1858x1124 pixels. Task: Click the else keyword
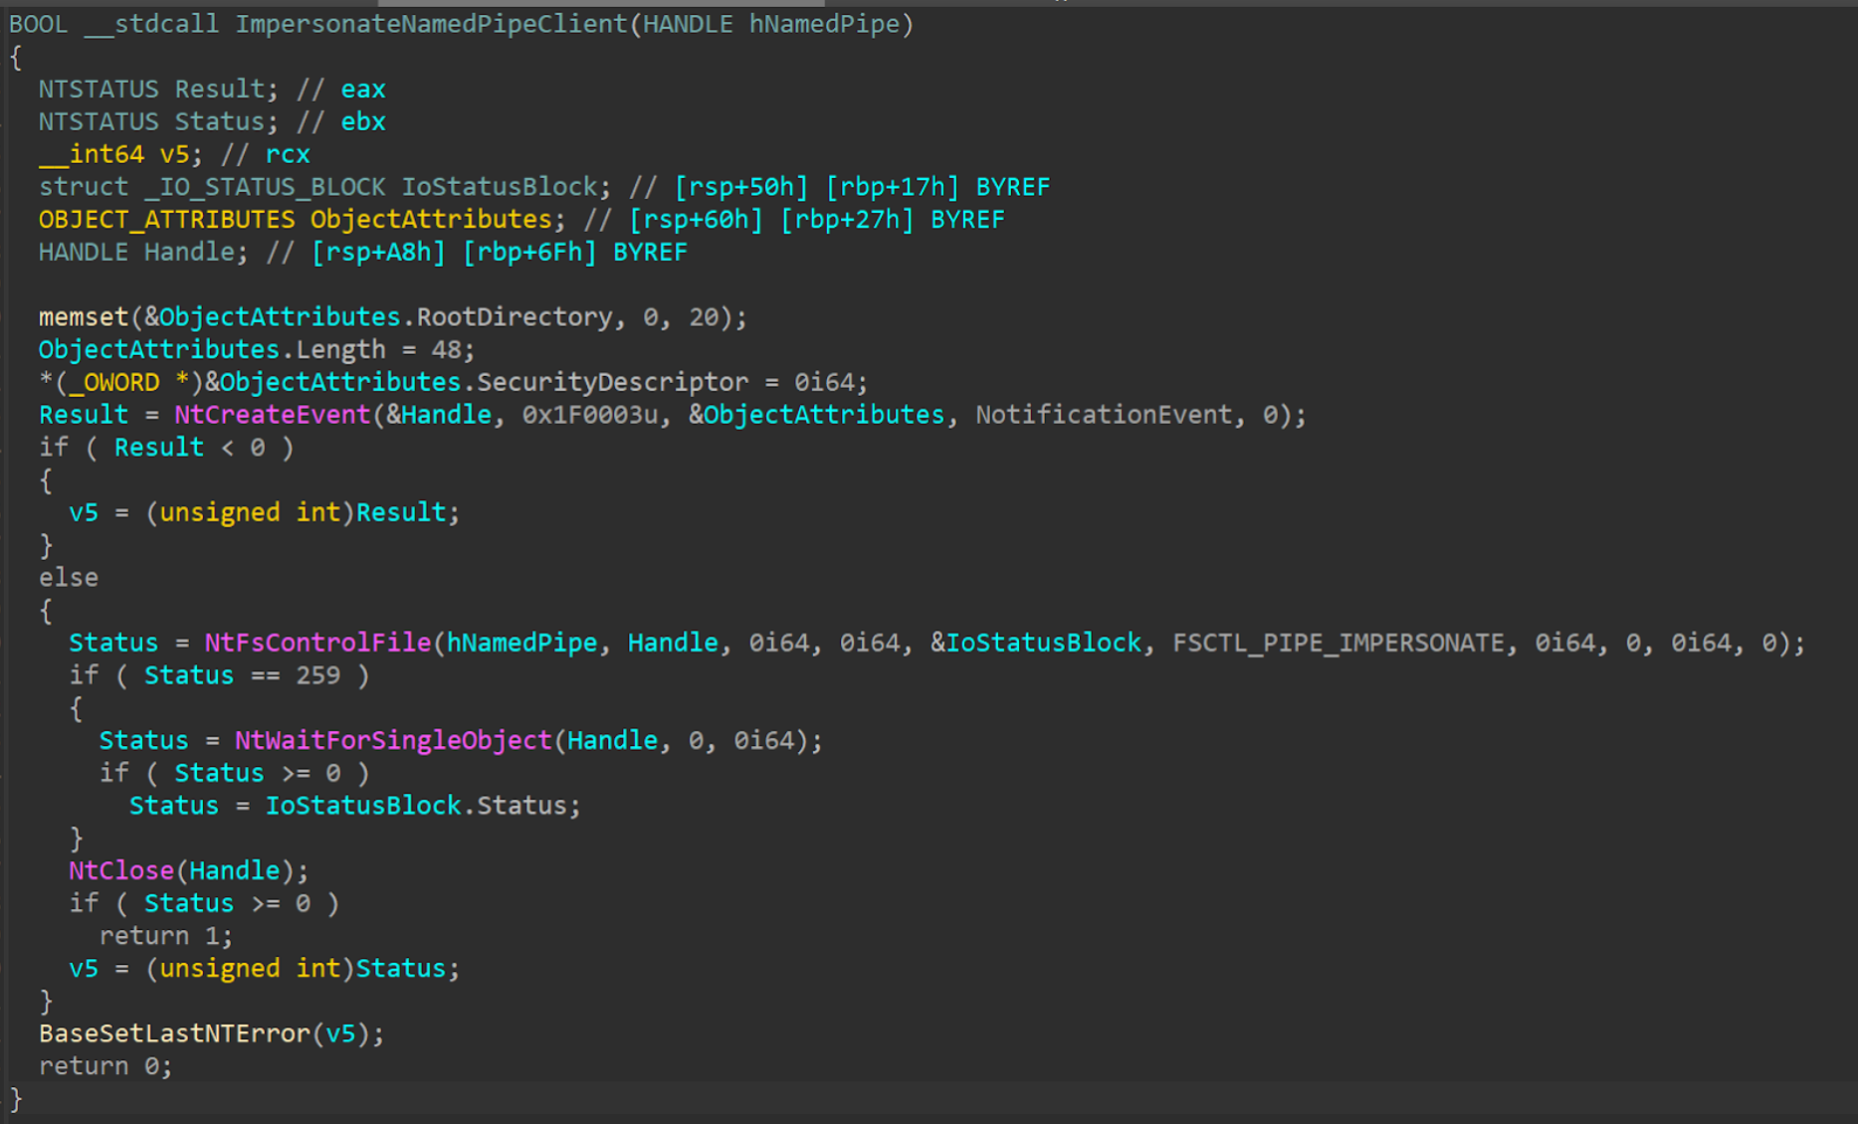pos(68,578)
